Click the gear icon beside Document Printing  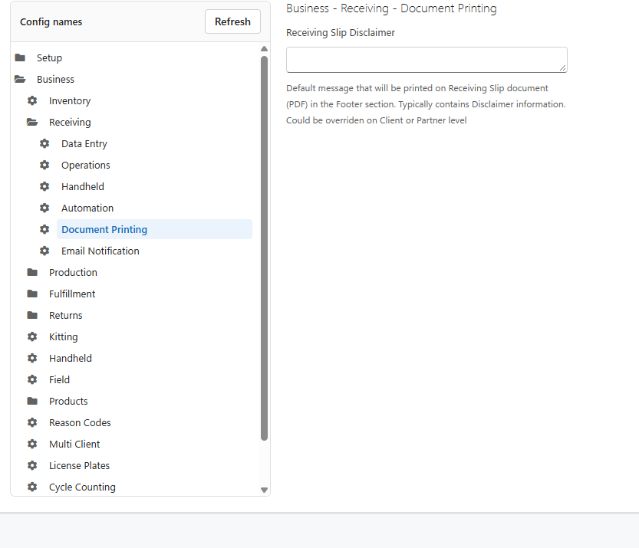44,229
